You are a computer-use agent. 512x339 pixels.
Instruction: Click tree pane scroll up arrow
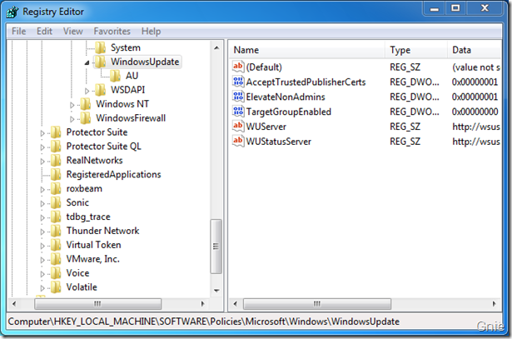click(216, 47)
